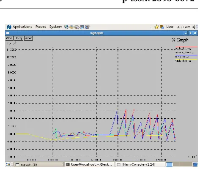Viewport: 200px width, 169px height.
Task: Launch the email client panel icon
Action: coord(71,27)
